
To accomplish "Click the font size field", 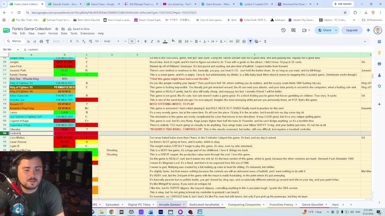I will pos(132,41).
